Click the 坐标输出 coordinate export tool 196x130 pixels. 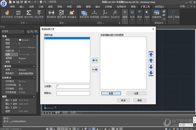(x=105, y=14)
